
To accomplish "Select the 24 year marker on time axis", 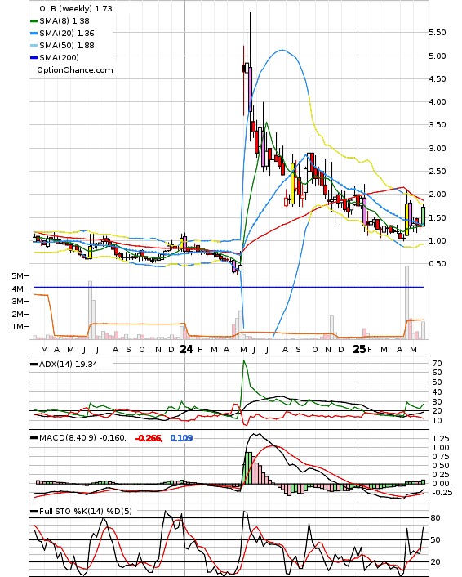I will pos(186,349).
